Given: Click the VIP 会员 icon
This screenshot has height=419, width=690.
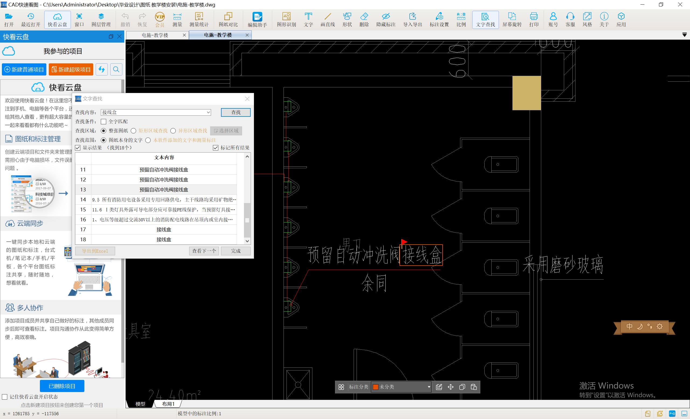Looking at the screenshot, I should click(160, 20).
